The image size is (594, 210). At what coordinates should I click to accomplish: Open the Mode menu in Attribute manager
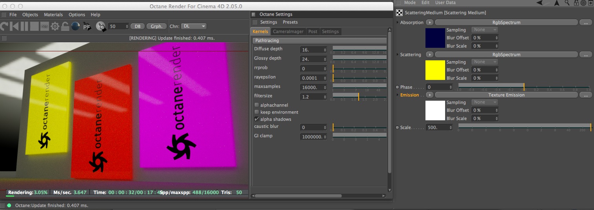[x=410, y=3]
